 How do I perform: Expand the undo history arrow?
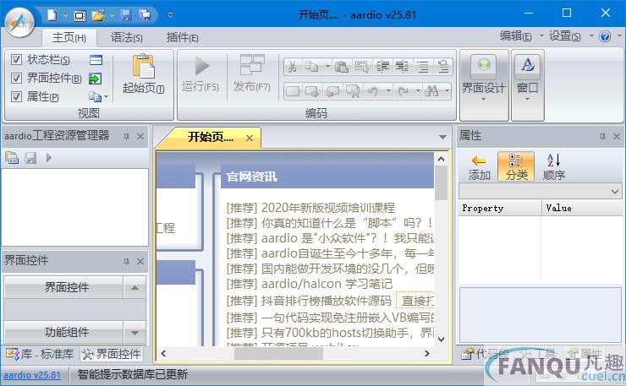[388, 91]
